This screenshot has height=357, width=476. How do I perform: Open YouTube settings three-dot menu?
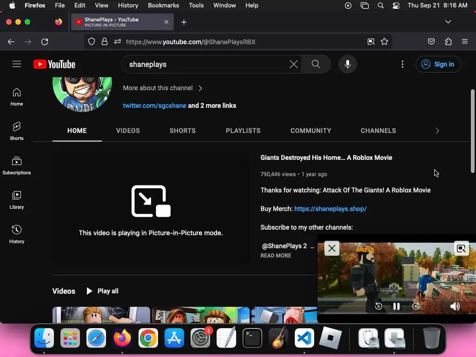pyautogui.click(x=403, y=64)
